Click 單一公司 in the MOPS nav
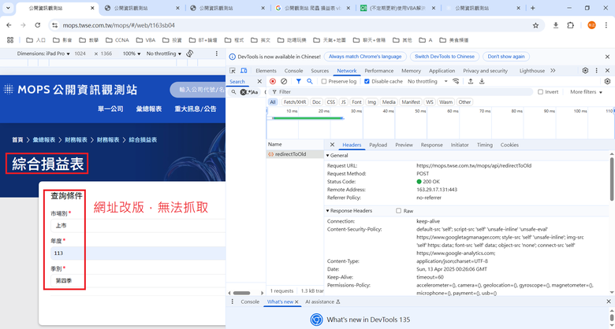Viewport: 615px width, 329px height. coord(110,109)
